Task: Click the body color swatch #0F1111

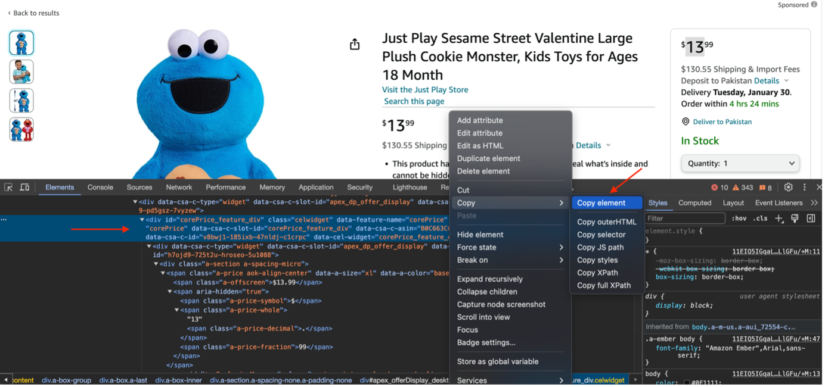Action: point(687,383)
